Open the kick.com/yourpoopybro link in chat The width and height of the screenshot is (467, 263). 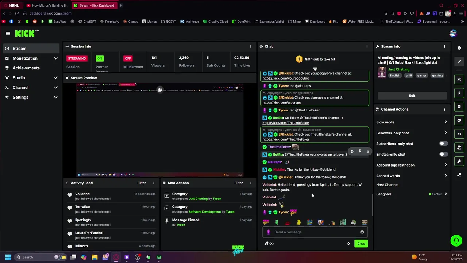click(x=286, y=78)
